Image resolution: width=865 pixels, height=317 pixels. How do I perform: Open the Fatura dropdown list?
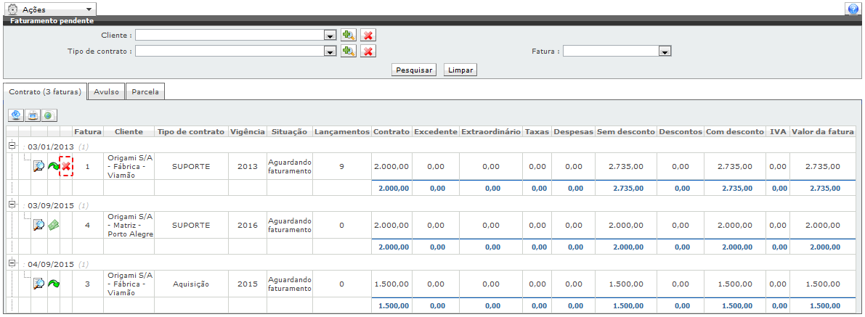(x=664, y=52)
